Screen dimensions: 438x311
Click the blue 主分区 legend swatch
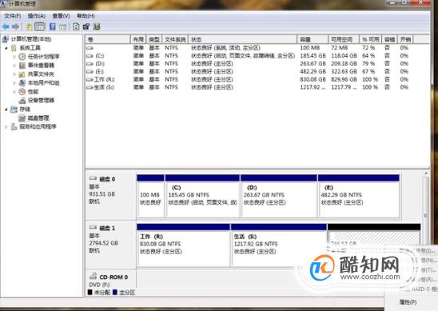[115, 293]
